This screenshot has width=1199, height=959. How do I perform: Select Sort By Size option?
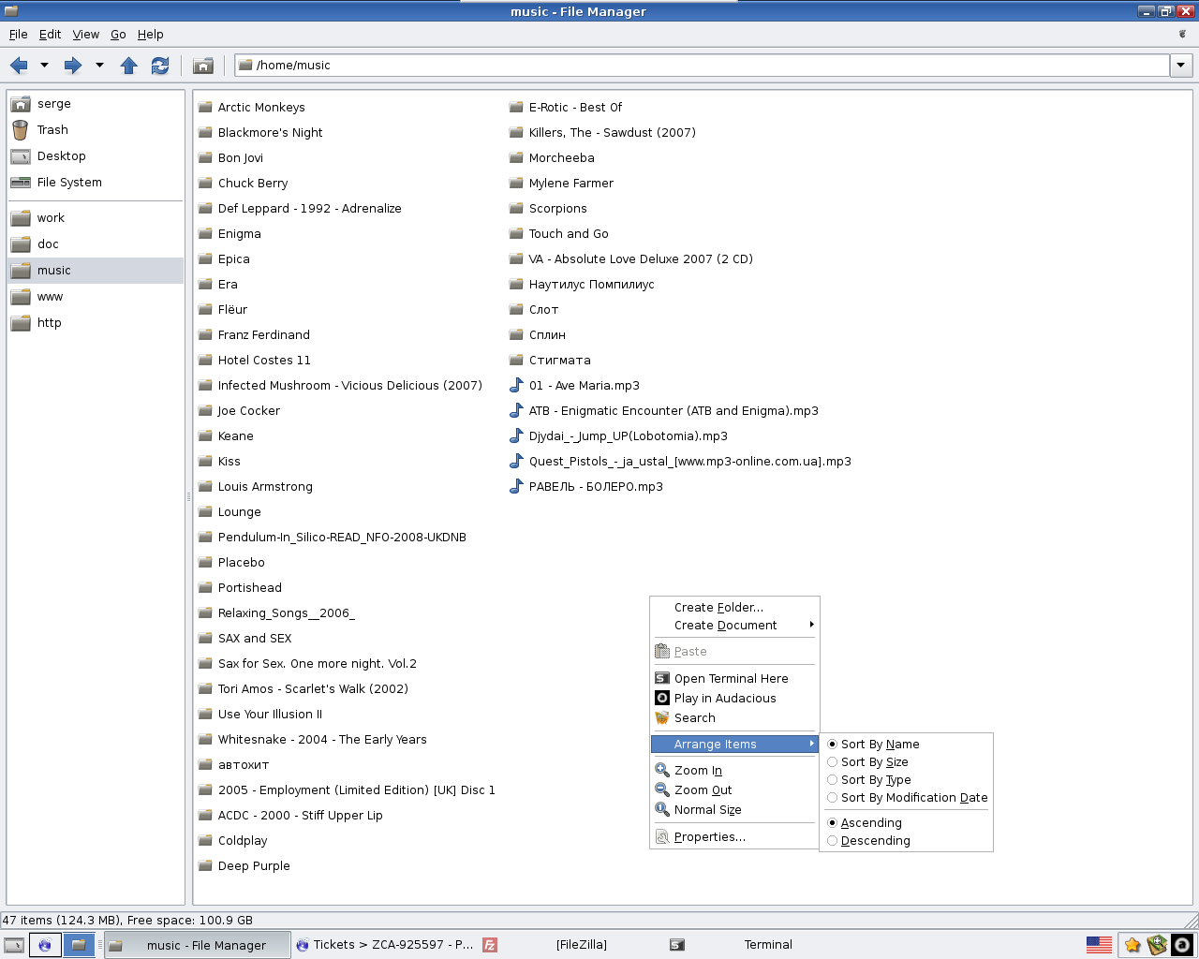click(x=874, y=762)
